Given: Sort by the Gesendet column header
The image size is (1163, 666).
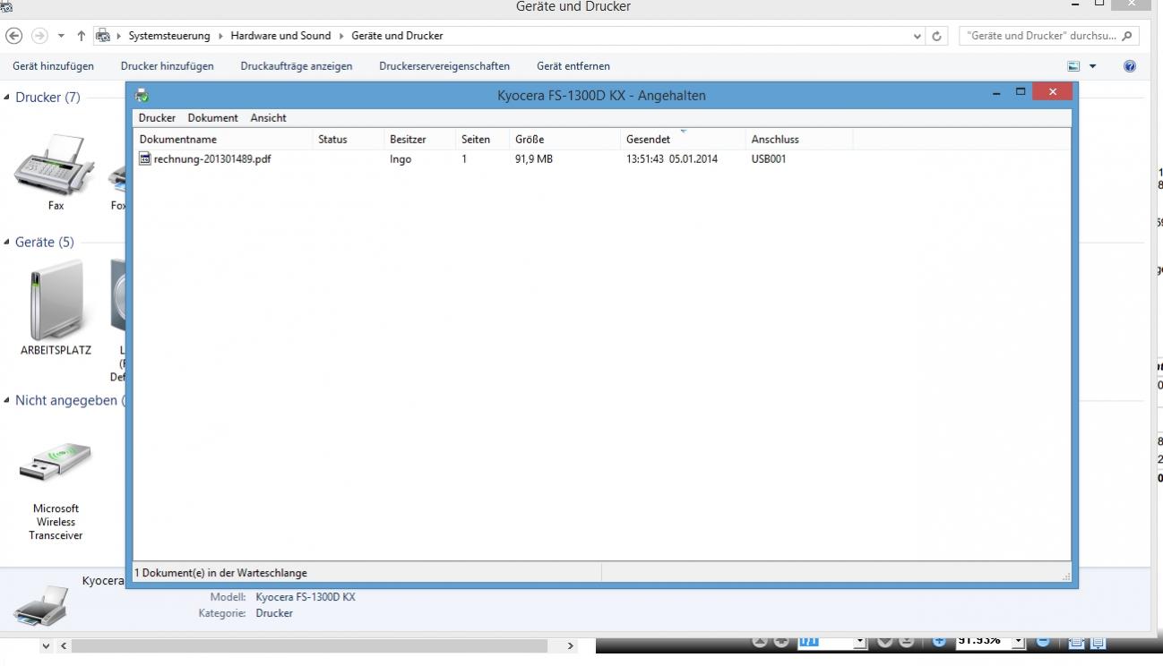Looking at the screenshot, I should tap(683, 140).
